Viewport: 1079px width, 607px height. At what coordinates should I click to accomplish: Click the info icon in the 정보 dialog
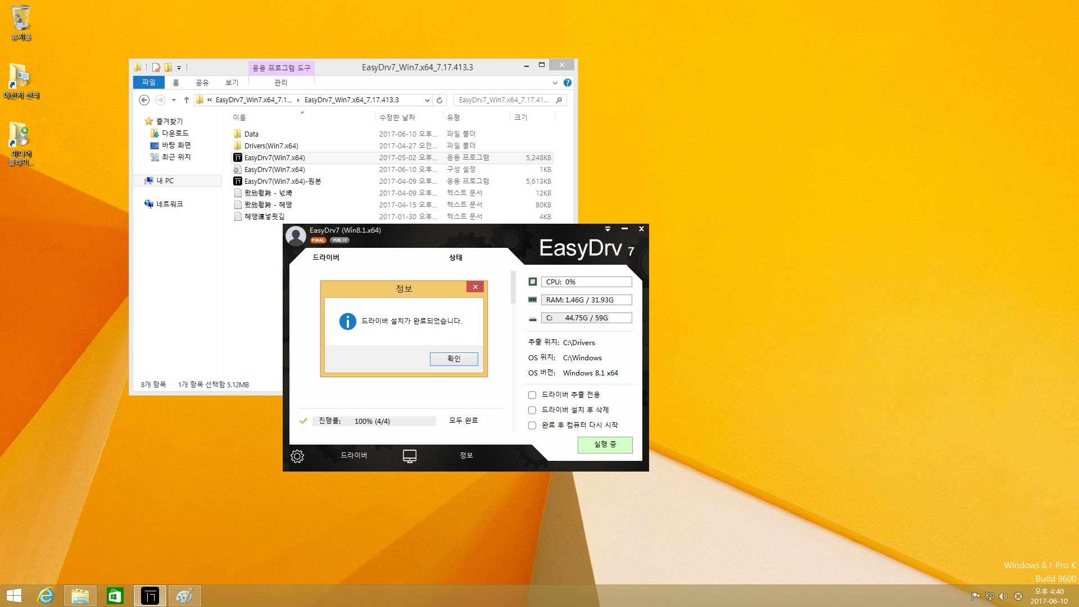(x=348, y=321)
